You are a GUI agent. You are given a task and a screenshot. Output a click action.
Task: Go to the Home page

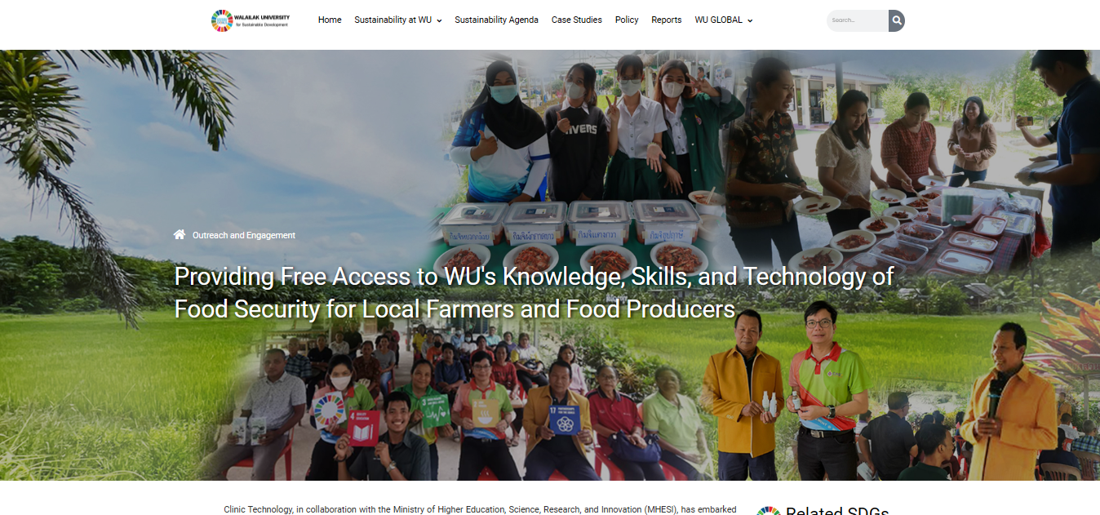click(330, 20)
